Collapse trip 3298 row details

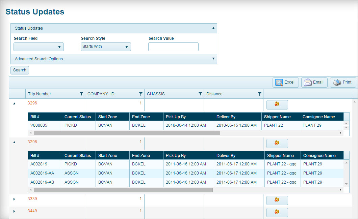tap(14, 142)
